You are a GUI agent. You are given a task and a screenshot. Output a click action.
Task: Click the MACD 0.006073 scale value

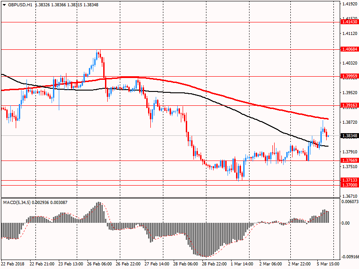point(349,202)
